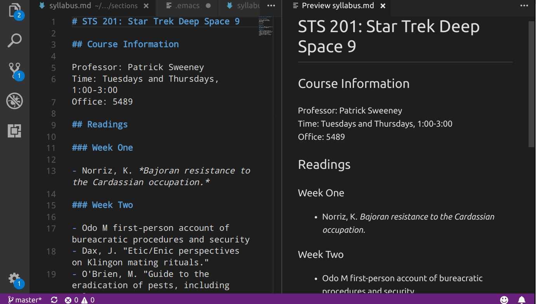The height and width of the screenshot is (304, 536).
Task: Click the '## Readings' line in the editor
Action: 100,125
